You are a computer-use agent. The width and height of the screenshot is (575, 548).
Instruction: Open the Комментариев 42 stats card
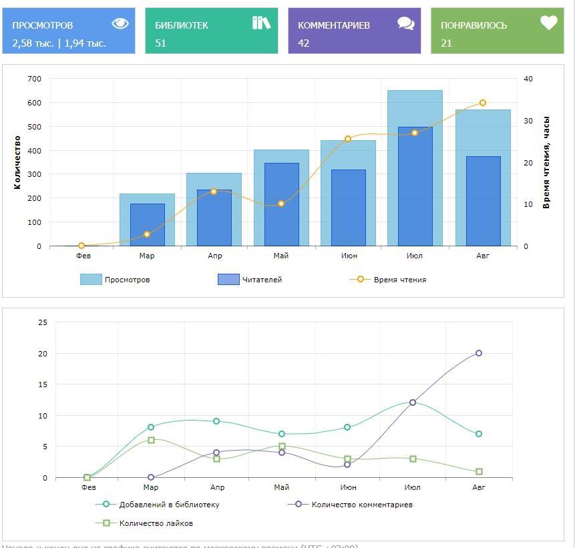pyautogui.click(x=354, y=31)
